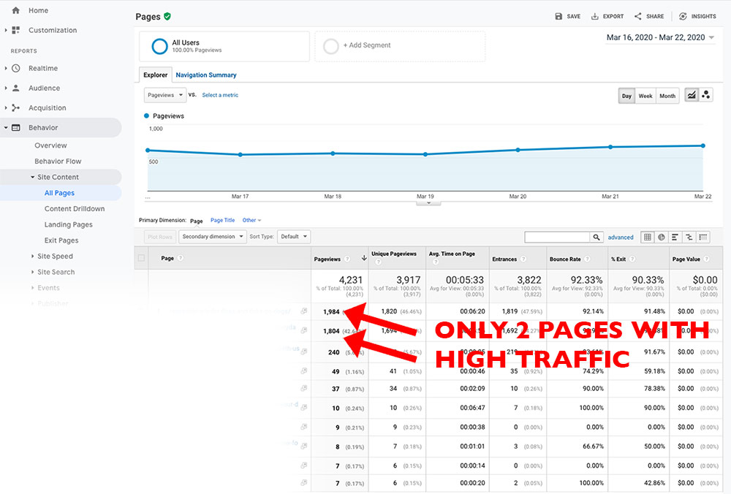Click the Save report icon
Image resolution: width=731 pixels, height=494 pixels.
[x=558, y=16]
